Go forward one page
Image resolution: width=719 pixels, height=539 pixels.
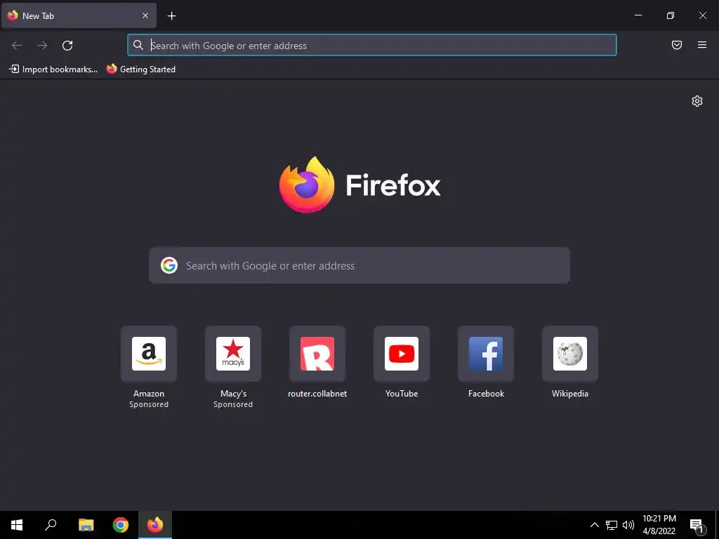tap(42, 46)
